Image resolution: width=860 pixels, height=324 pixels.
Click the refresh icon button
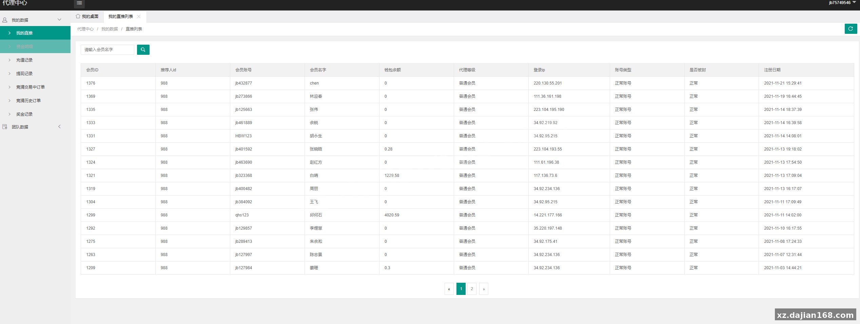[x=851, y=29]
